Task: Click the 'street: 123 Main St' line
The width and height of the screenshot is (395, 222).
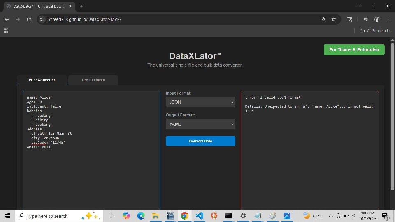Action: coord(51,134)
